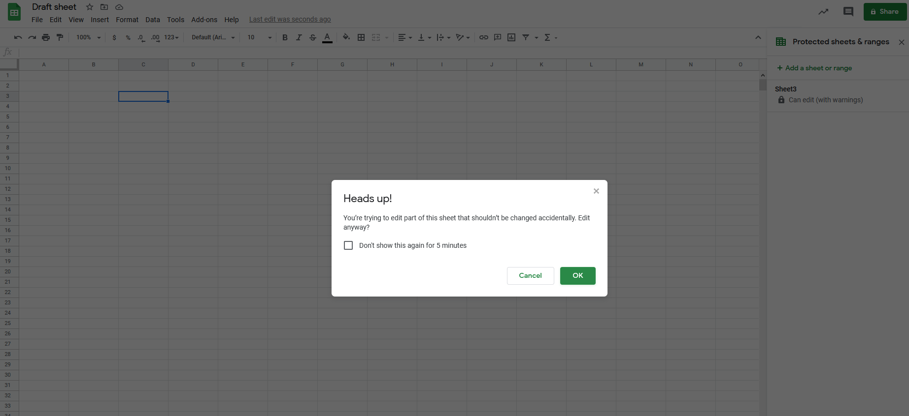Viewport: 909px width, 416px height.
Task: Click the Sheets home icon
Action: pos(14,12)
